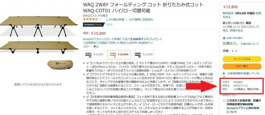265x115 pixels.
Task: Select the first color variant swatch
Action: pyautogui.click(x=94, y=55)
